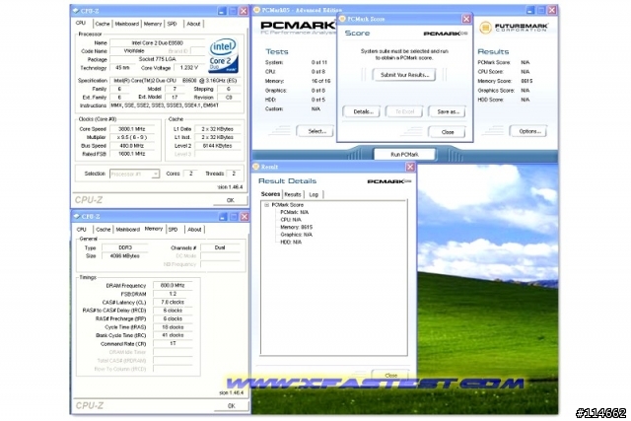Click the DRAM Frequency value field
This screenshot has width=631, height=421.
pyautogui.click(x=173, y=285)
